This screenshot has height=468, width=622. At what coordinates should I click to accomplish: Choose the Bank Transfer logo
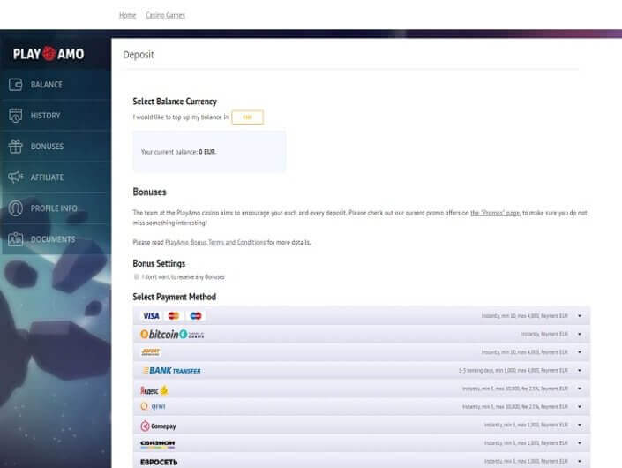pos(171,371)
